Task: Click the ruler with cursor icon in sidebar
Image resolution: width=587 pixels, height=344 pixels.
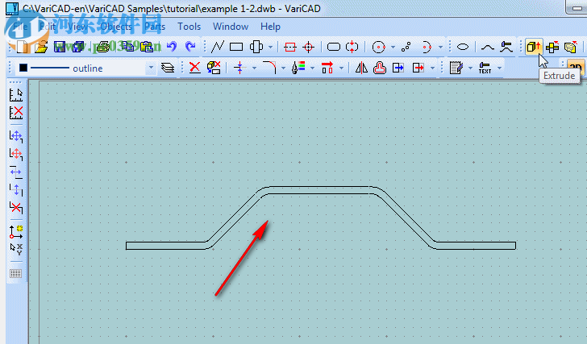Action: (16, 95)
